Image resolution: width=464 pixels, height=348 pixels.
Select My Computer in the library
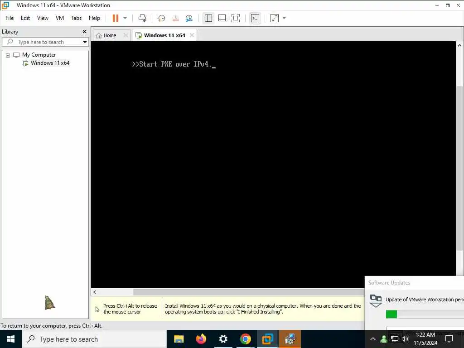(39, 55)
